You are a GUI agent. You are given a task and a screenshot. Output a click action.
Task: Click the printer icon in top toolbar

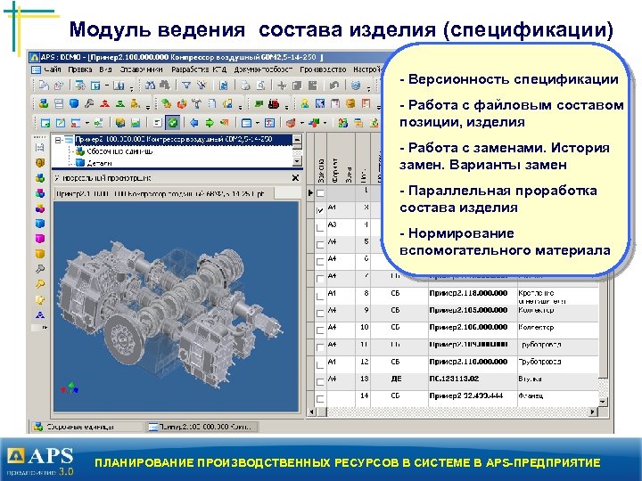tap(245, 86)
